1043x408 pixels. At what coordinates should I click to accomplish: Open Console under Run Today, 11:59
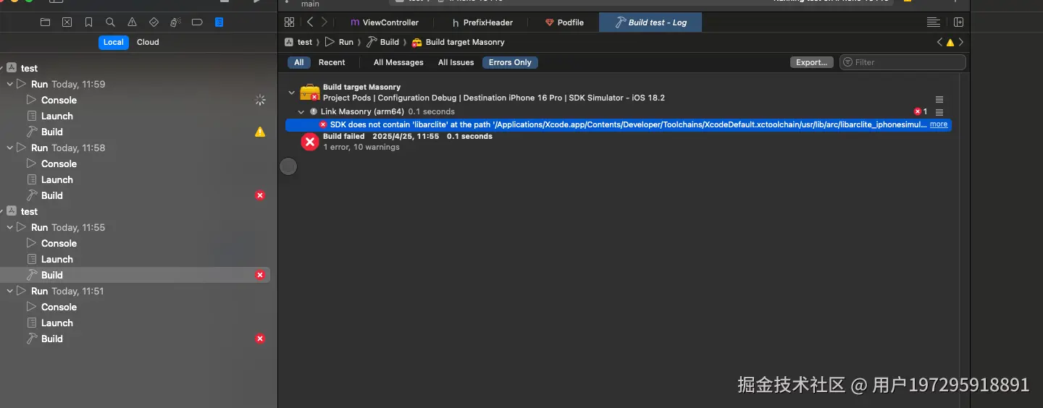(x=59, y=100)
